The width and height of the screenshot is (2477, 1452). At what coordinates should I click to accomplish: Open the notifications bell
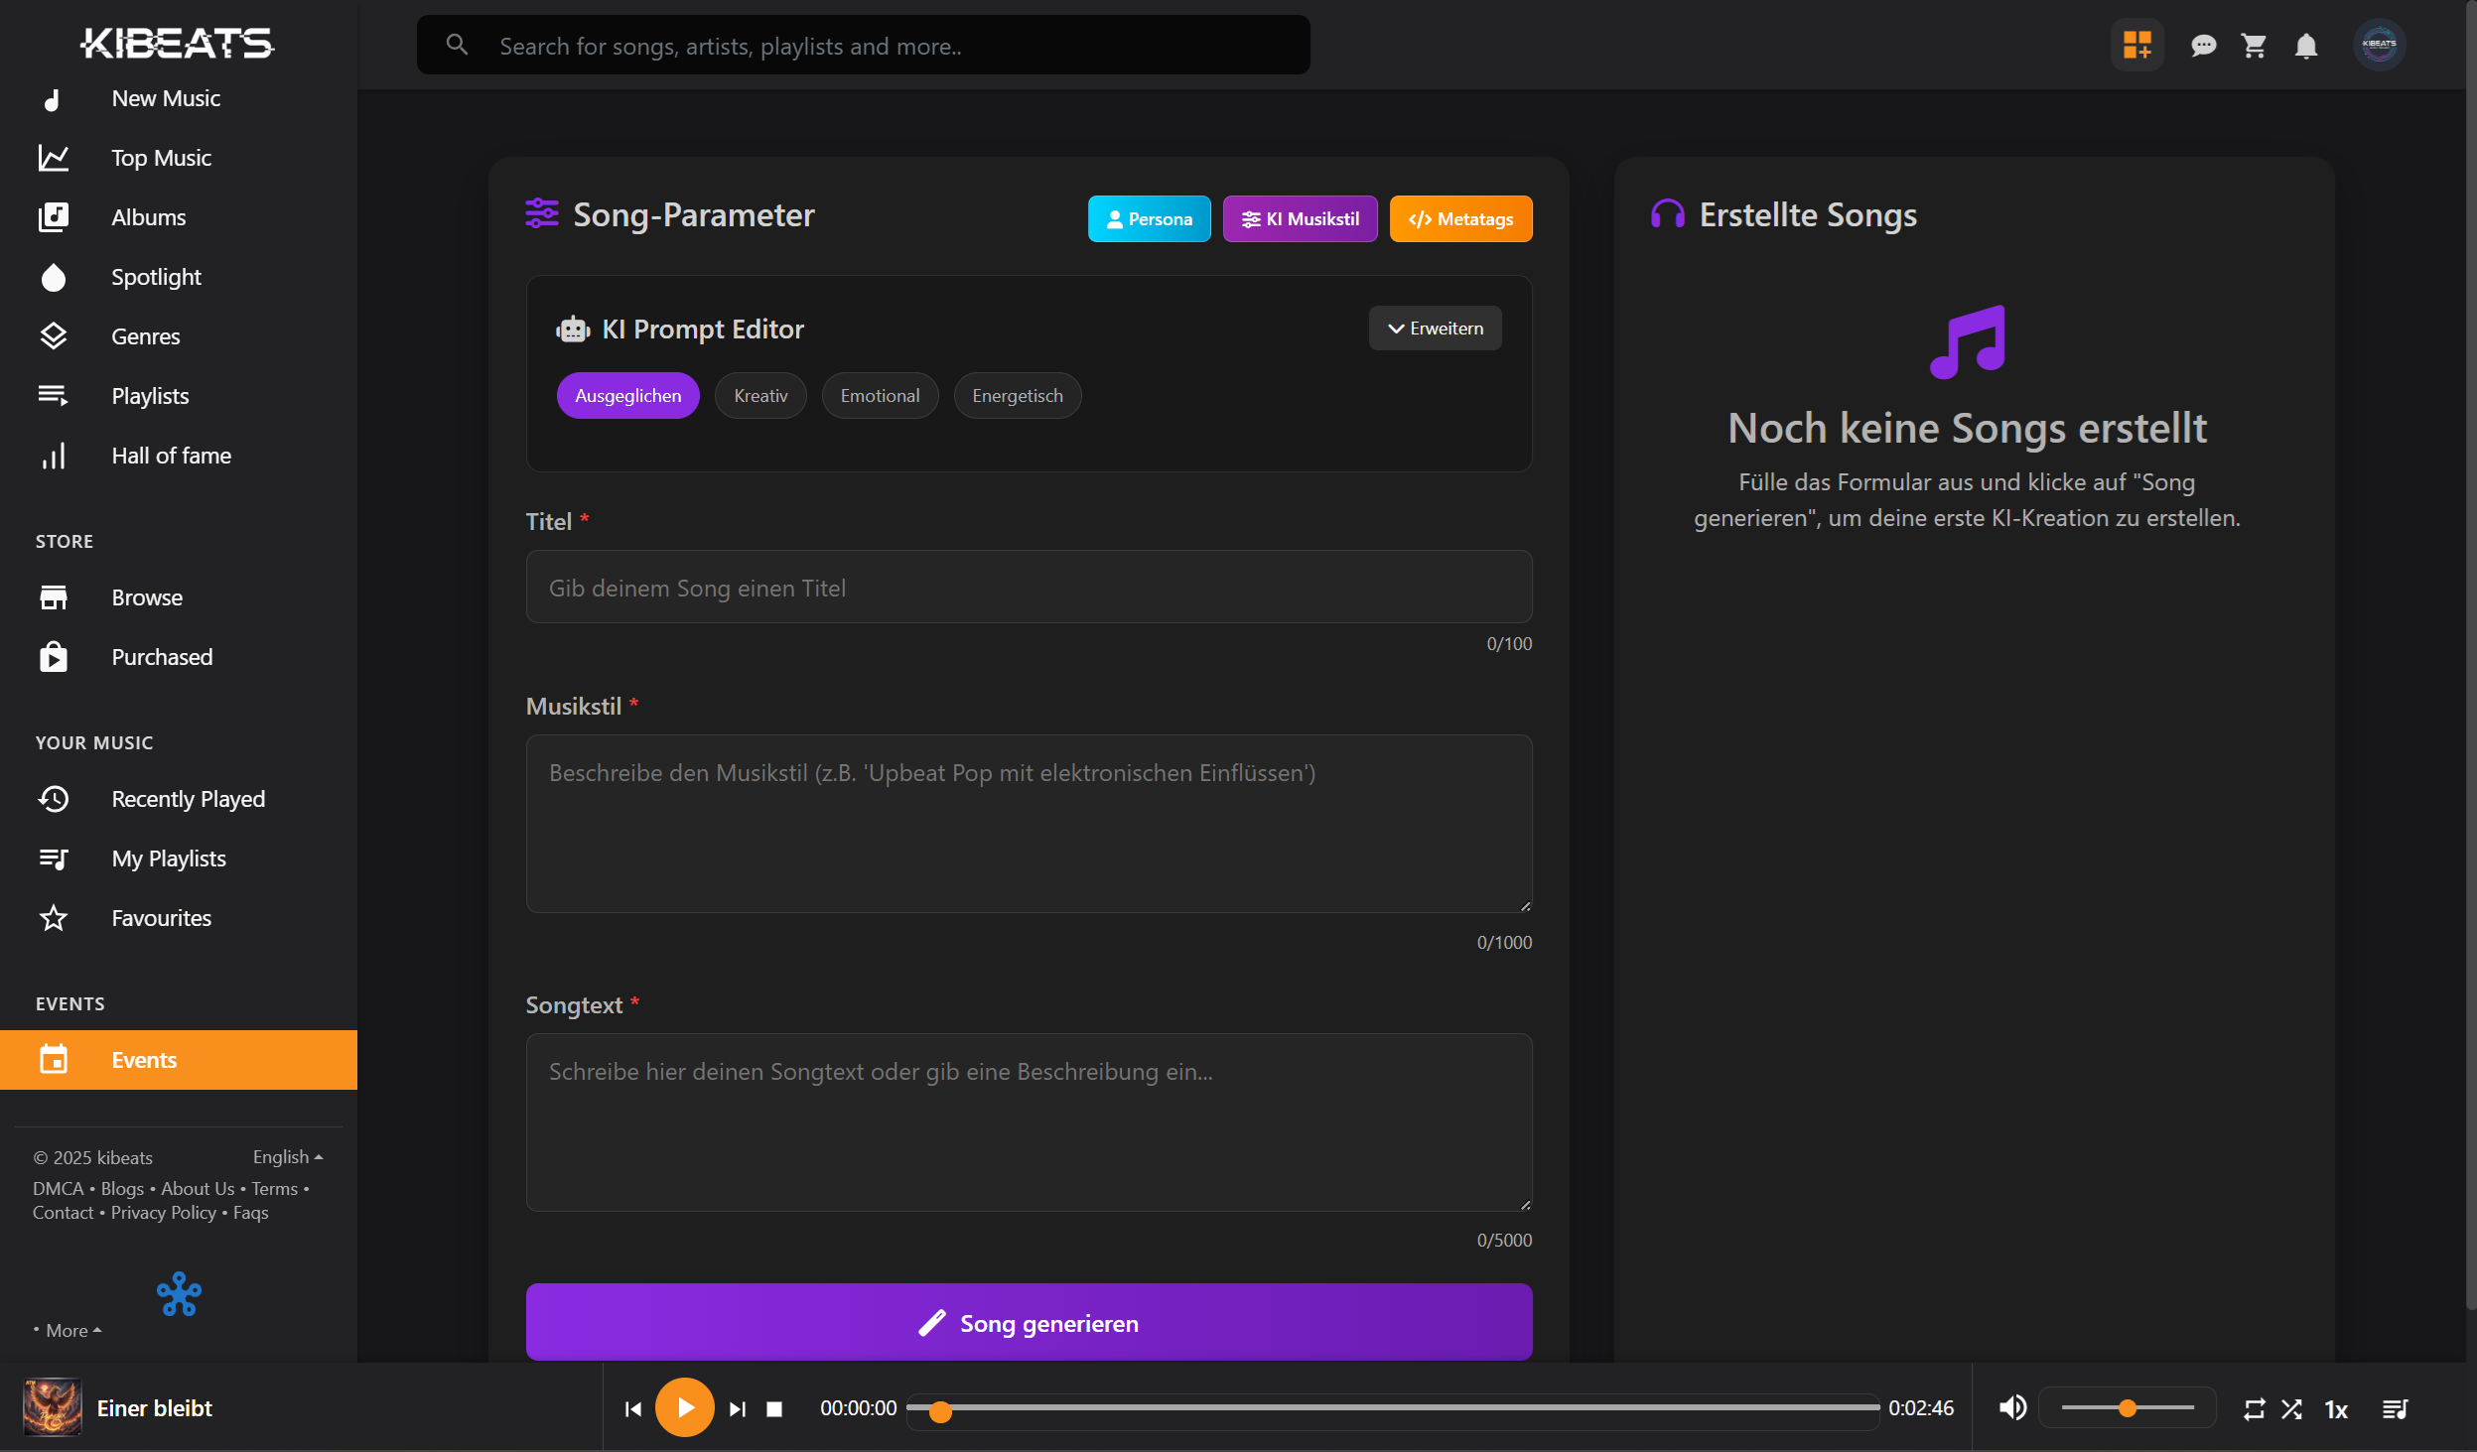pyautogui.click(x=2305, y=46)
